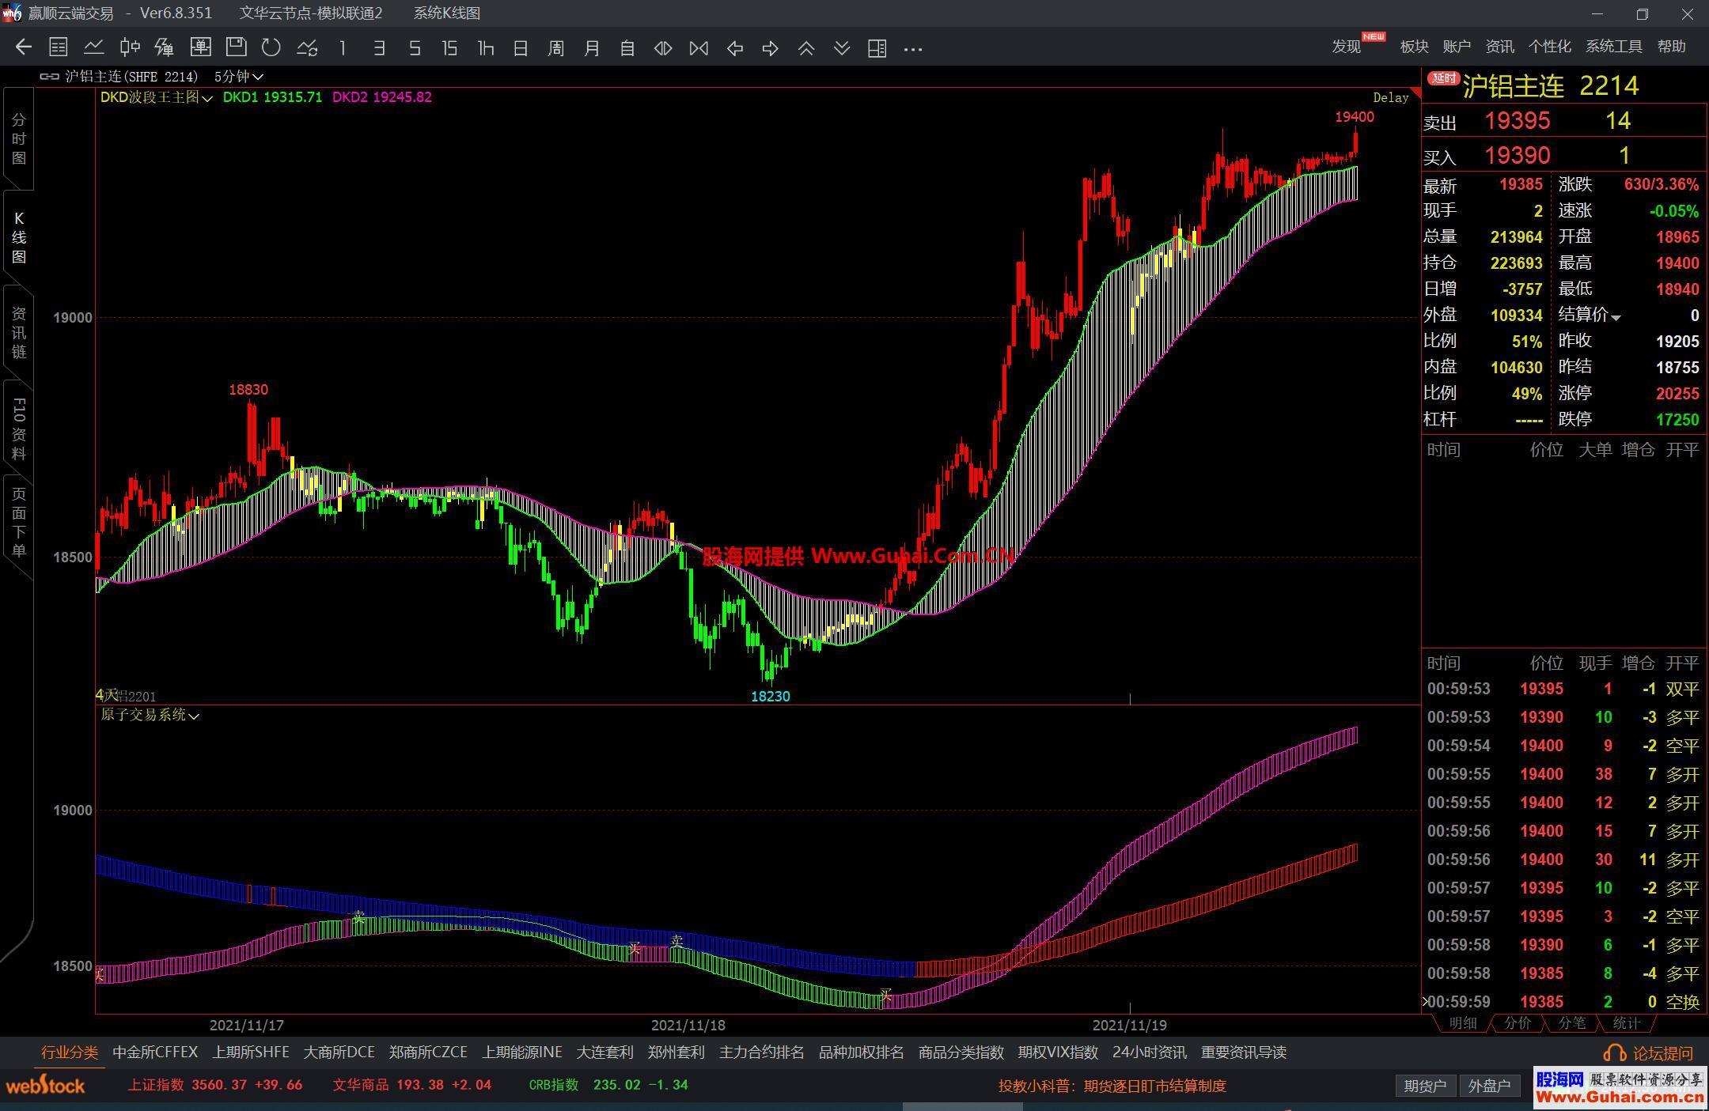Select the 15-minute period button
The height and width of the screenshot is (1111, 1709).
point(449,48)
